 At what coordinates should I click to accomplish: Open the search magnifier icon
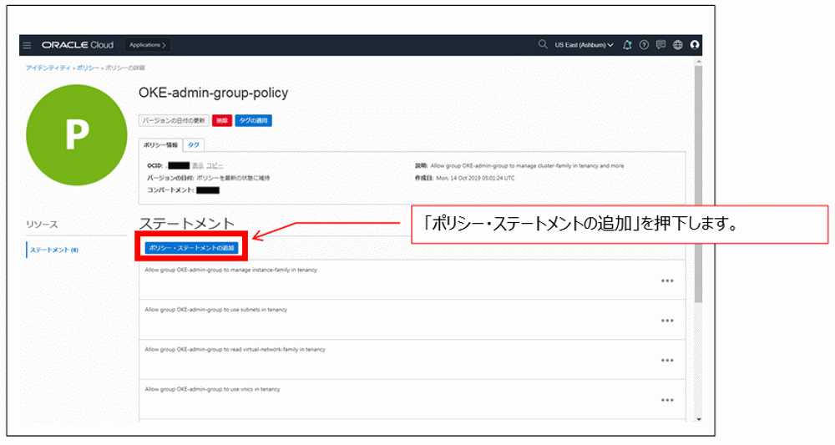pyautogui.click(x=543, y=45)
